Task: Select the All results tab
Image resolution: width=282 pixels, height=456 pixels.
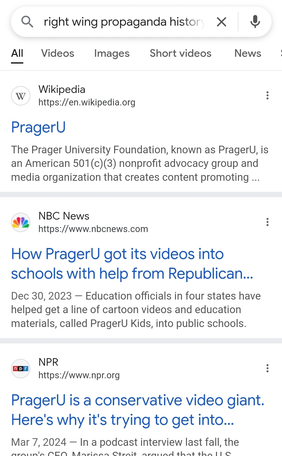Action: coord(17,53)
